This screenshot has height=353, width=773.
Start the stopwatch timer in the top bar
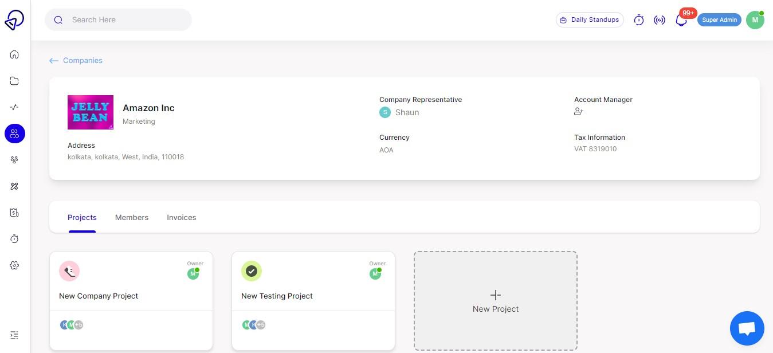tap(639, 19)
